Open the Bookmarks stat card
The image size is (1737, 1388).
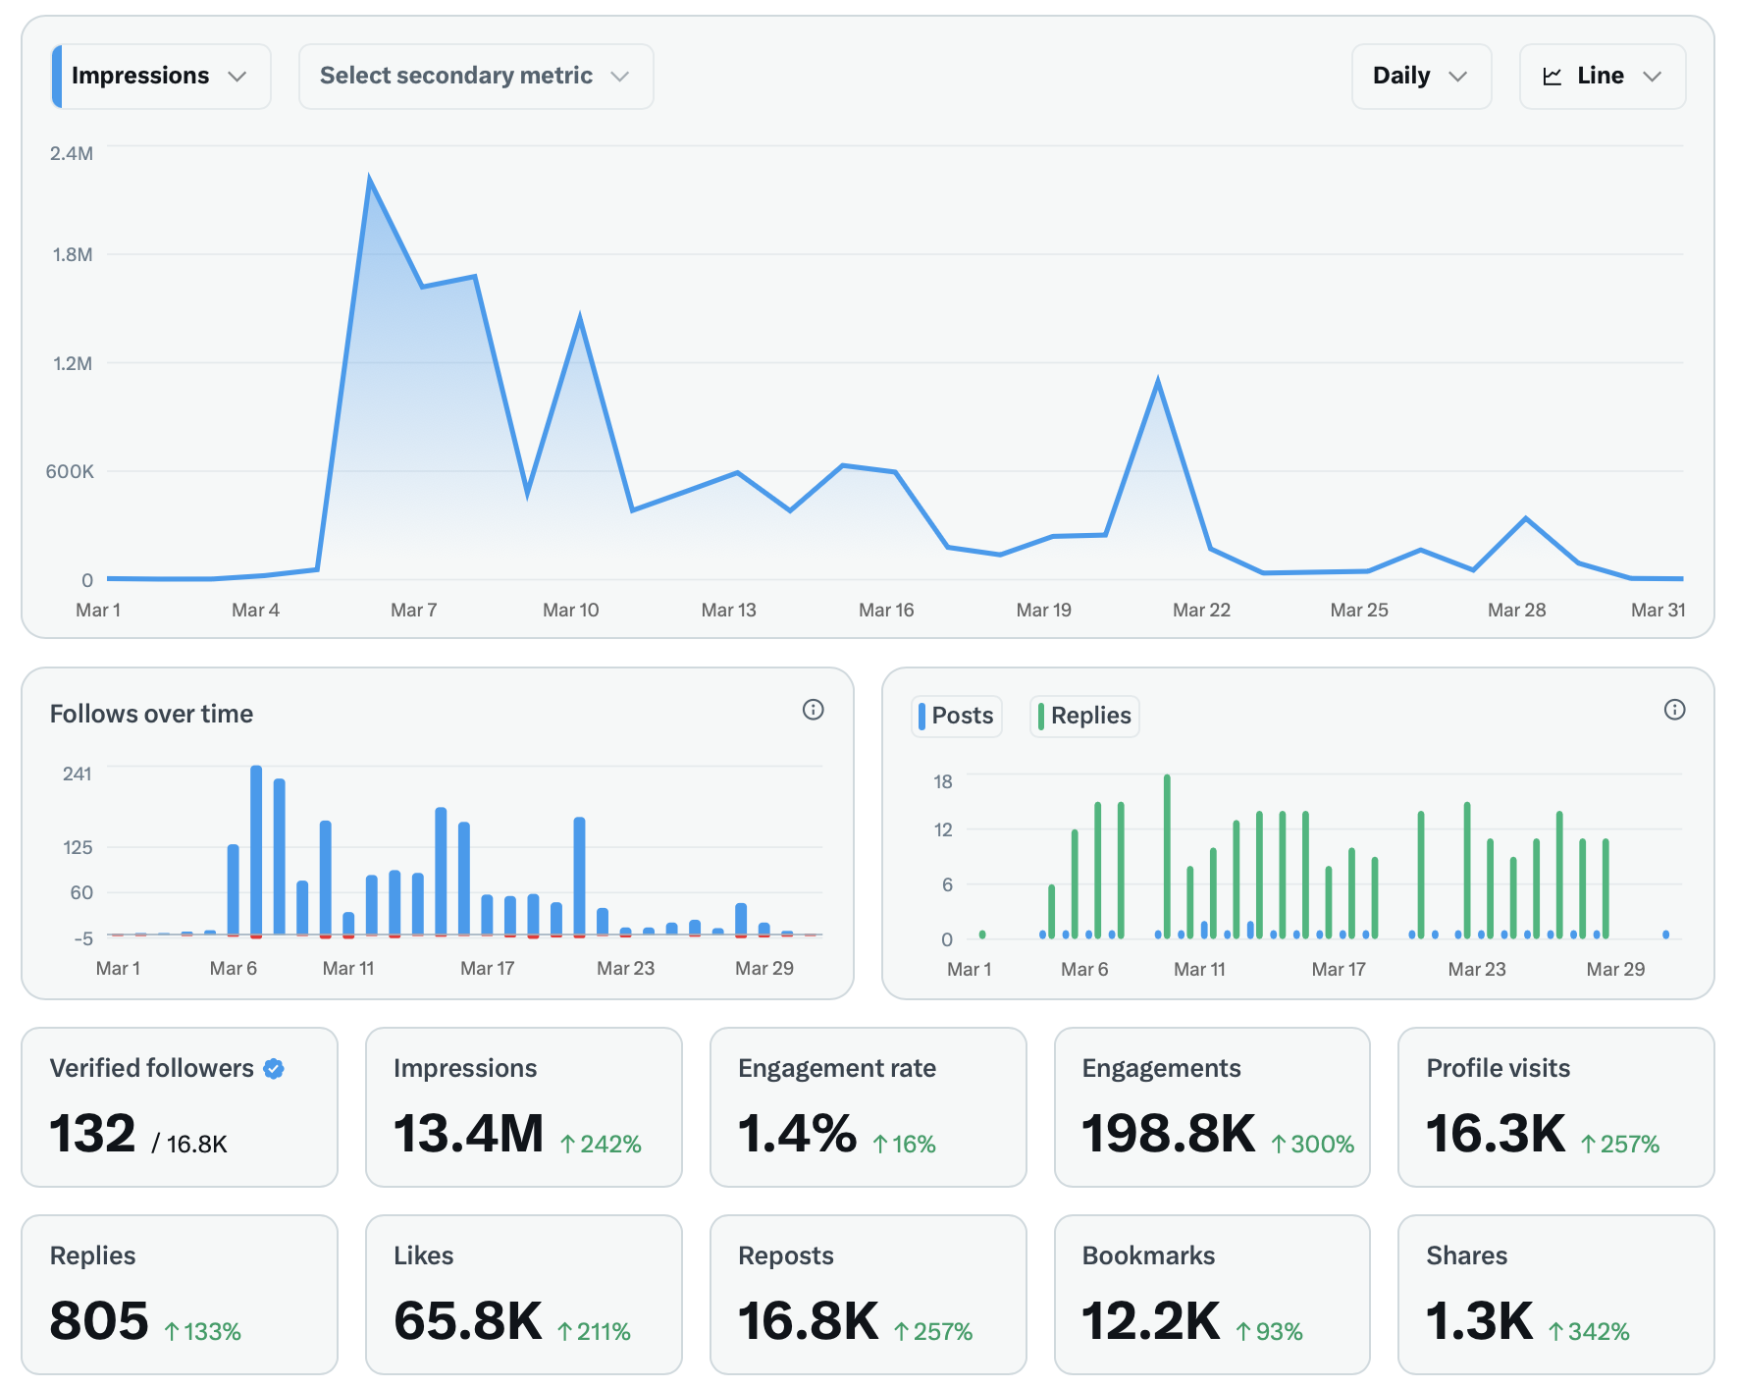[1211, 1294]
